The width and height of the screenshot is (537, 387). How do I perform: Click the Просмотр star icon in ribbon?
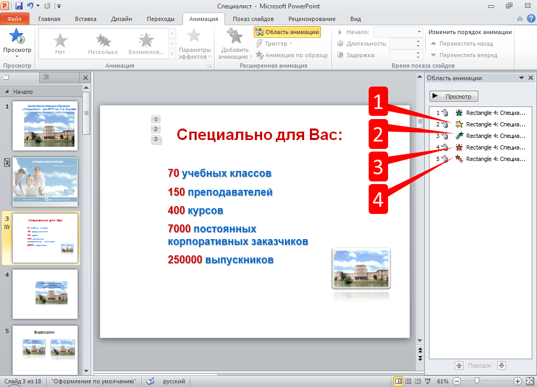[x=17, y=37]
